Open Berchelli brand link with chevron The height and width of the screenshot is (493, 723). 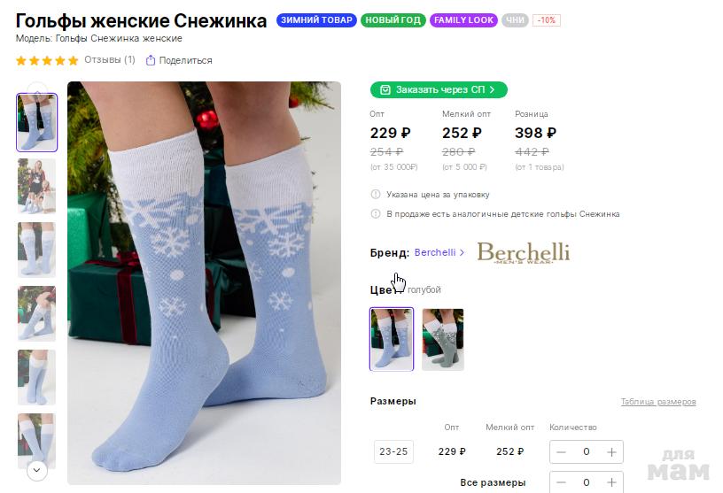(439, 252)
